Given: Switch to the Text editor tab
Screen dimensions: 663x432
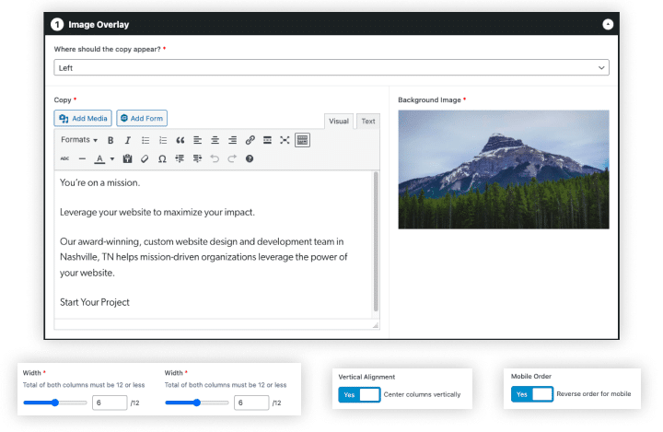Looking at the screenshot, I should click(367, 121).
